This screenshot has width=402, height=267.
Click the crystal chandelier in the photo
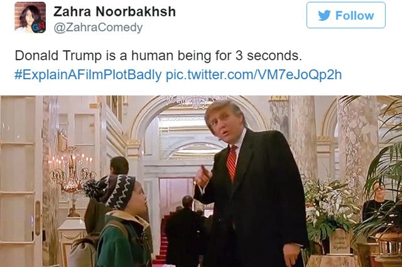tap(195, 101)
